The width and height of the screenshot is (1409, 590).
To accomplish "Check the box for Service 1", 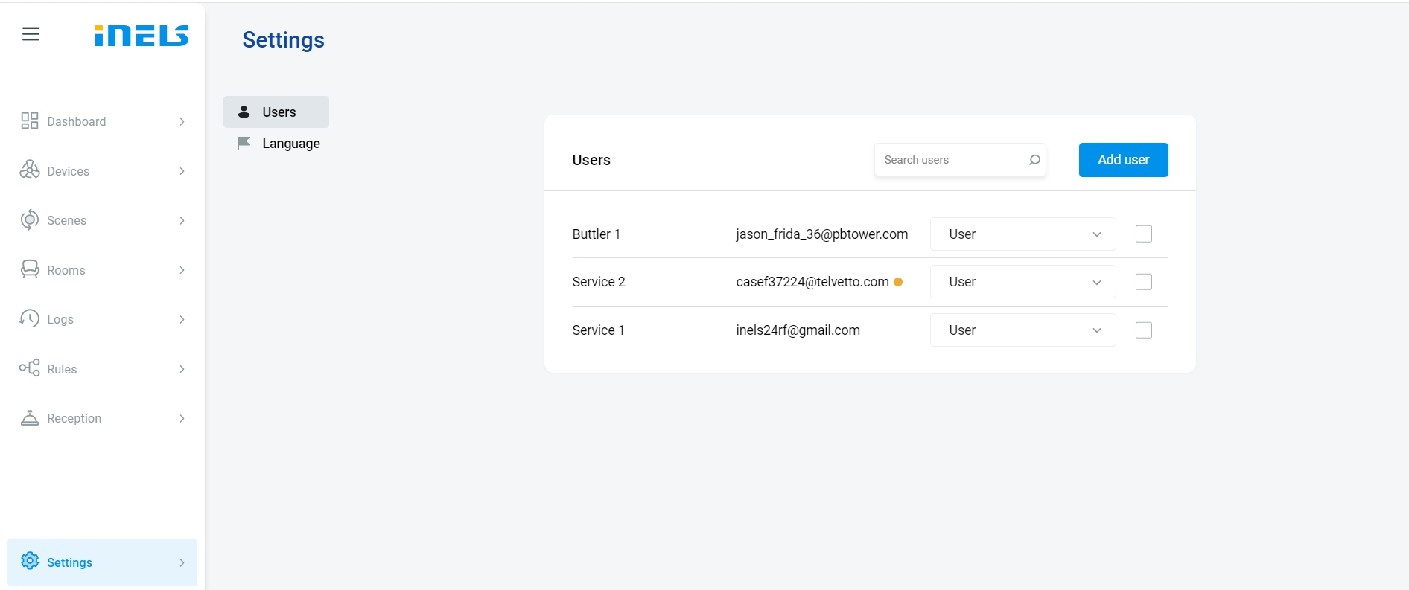I will (1143, 330).
